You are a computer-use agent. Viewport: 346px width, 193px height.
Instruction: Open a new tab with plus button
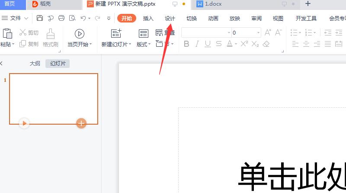(x=308, y=4)
